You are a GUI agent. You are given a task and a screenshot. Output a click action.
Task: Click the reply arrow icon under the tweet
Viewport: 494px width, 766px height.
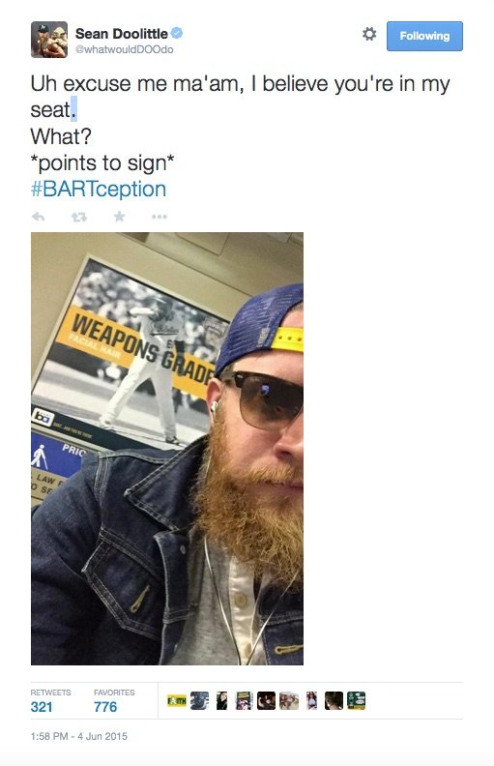(x=38, y=217)
